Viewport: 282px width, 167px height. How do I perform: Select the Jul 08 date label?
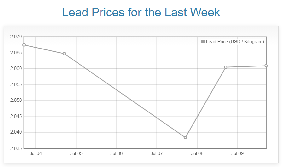click(x=197, y=154)
